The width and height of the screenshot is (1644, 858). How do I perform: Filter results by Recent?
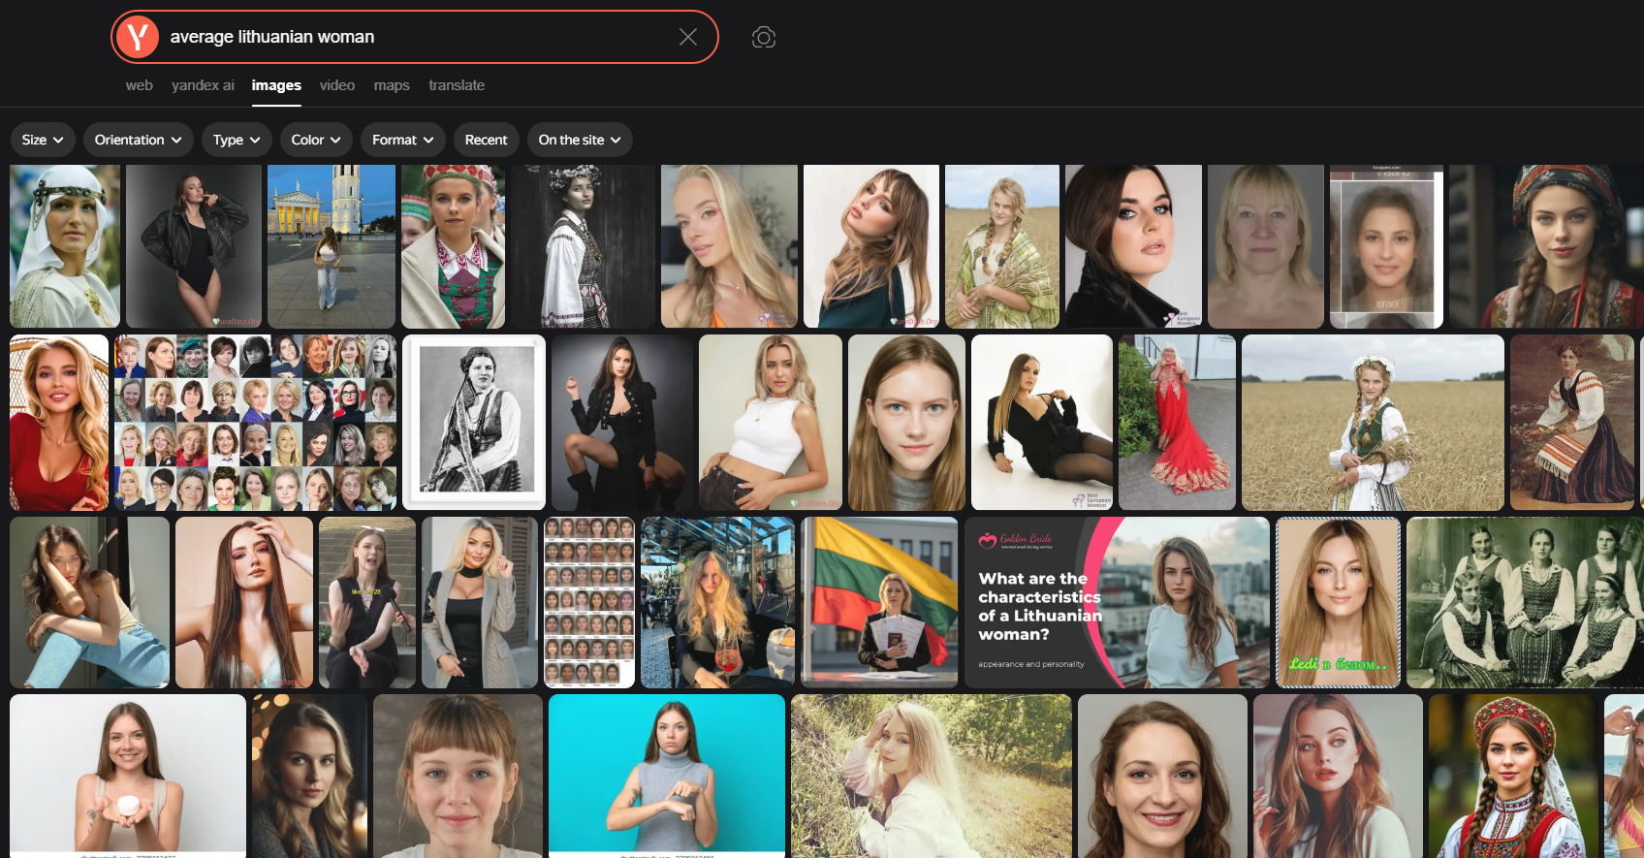click(486, 140)
